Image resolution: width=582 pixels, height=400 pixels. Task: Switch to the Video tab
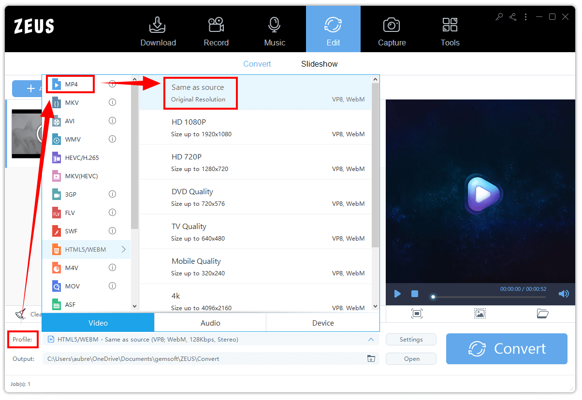point(98,323)
